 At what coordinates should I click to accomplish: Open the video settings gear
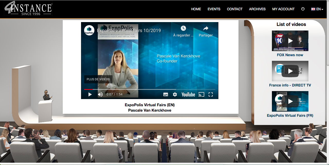coord(175,94)
